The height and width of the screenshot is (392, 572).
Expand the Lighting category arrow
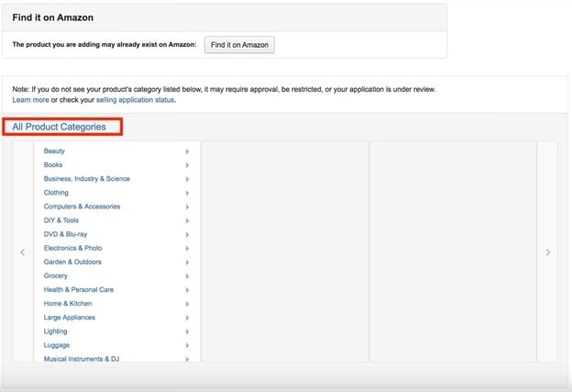[187, 331]
